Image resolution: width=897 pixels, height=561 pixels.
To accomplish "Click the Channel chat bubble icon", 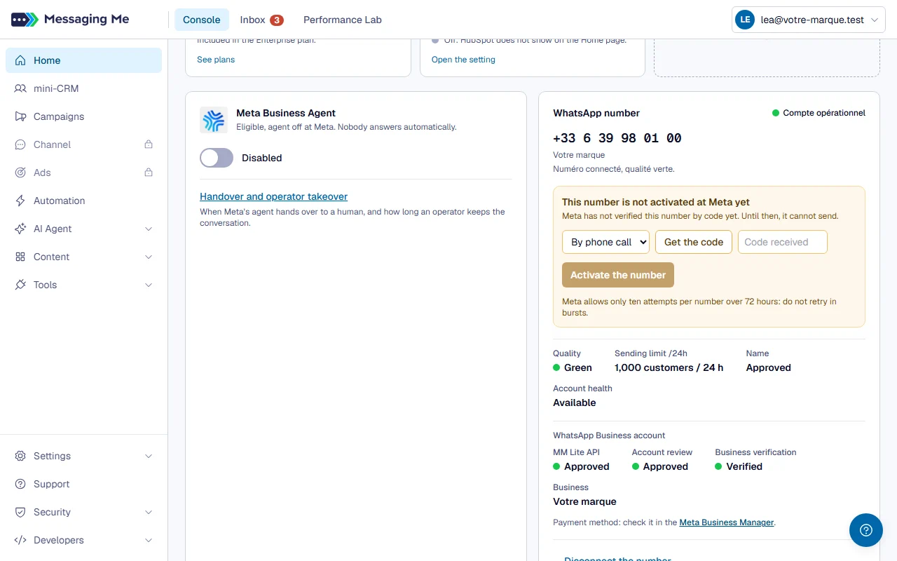I will pos(20,144).
